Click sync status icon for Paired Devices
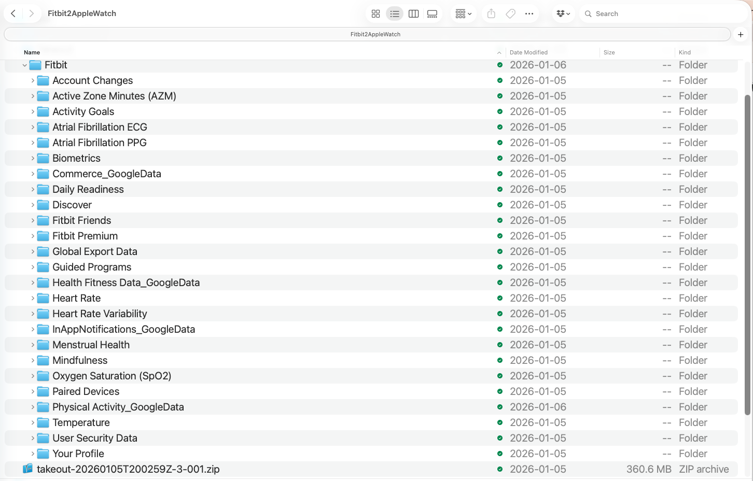Screen dimensions: 753x481 click(x=500, y=391)
